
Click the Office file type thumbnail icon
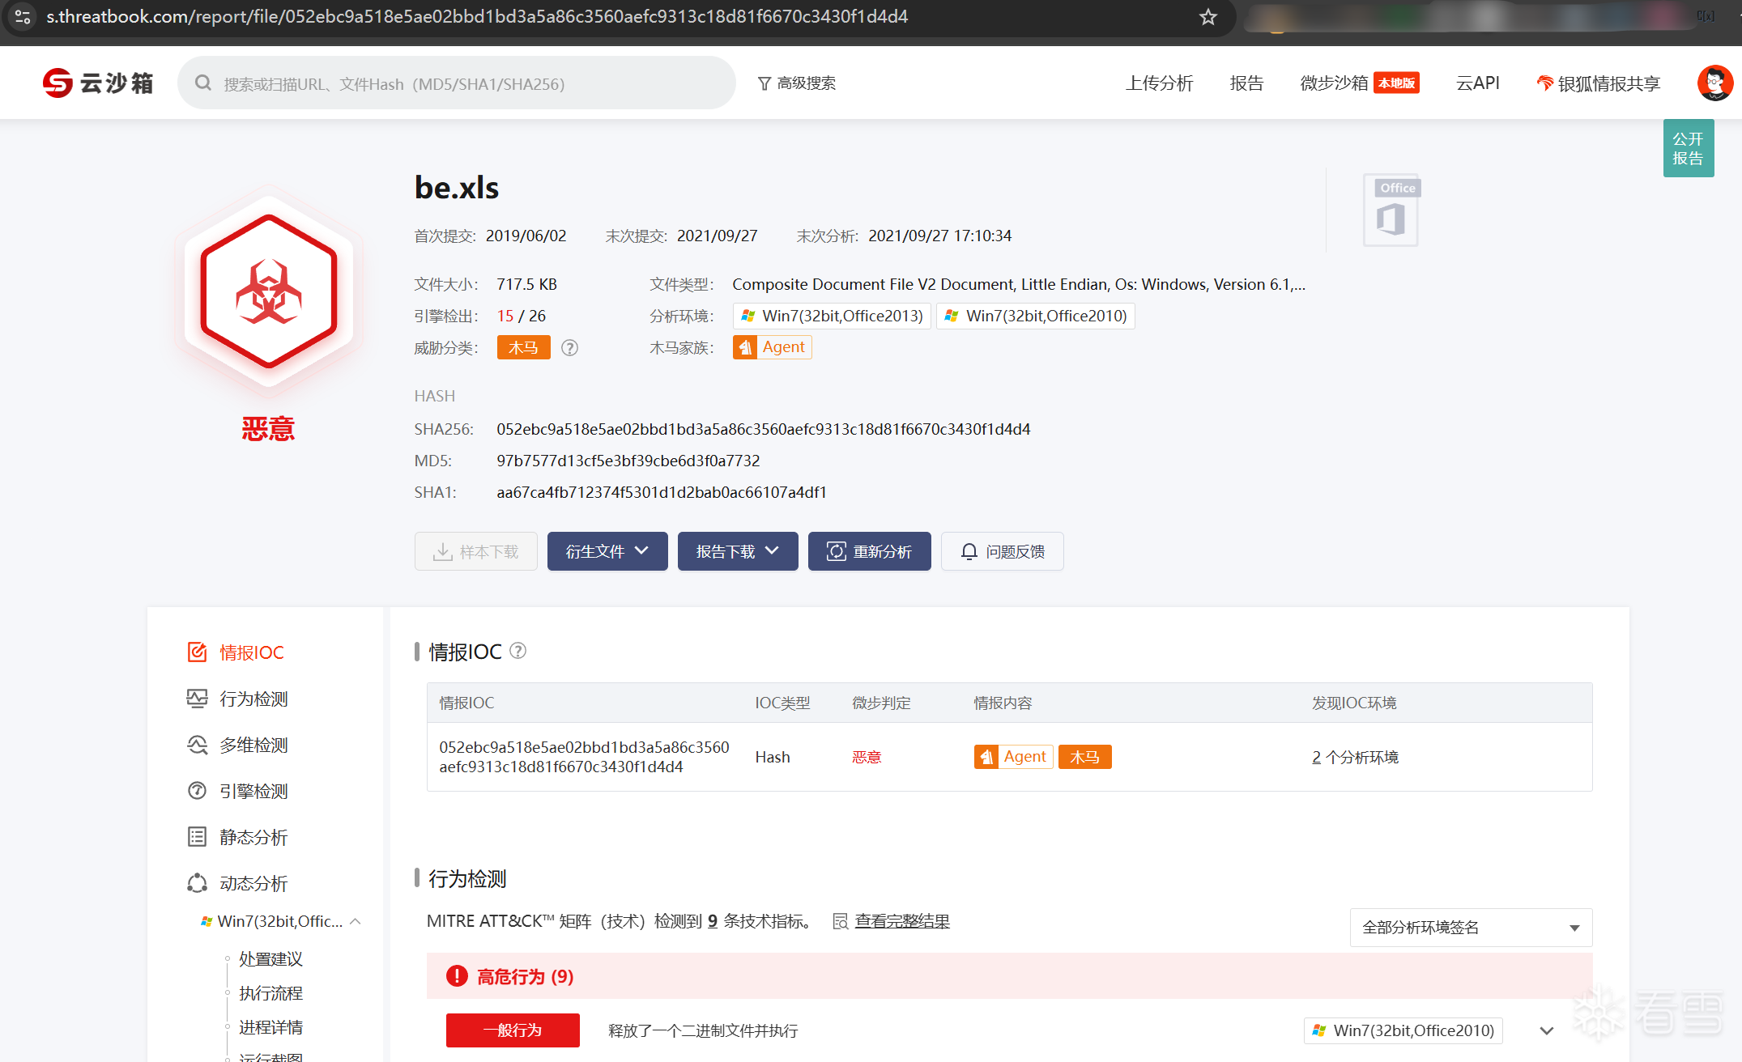click(x=1391, y=211)
